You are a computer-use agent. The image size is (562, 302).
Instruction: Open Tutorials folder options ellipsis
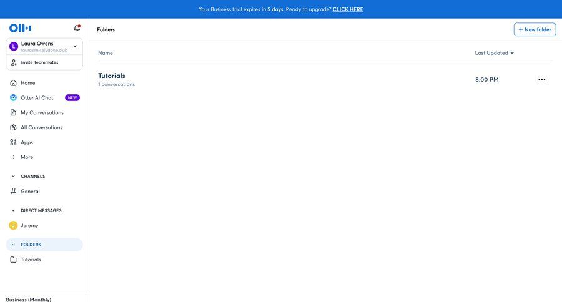click(541, 79)
